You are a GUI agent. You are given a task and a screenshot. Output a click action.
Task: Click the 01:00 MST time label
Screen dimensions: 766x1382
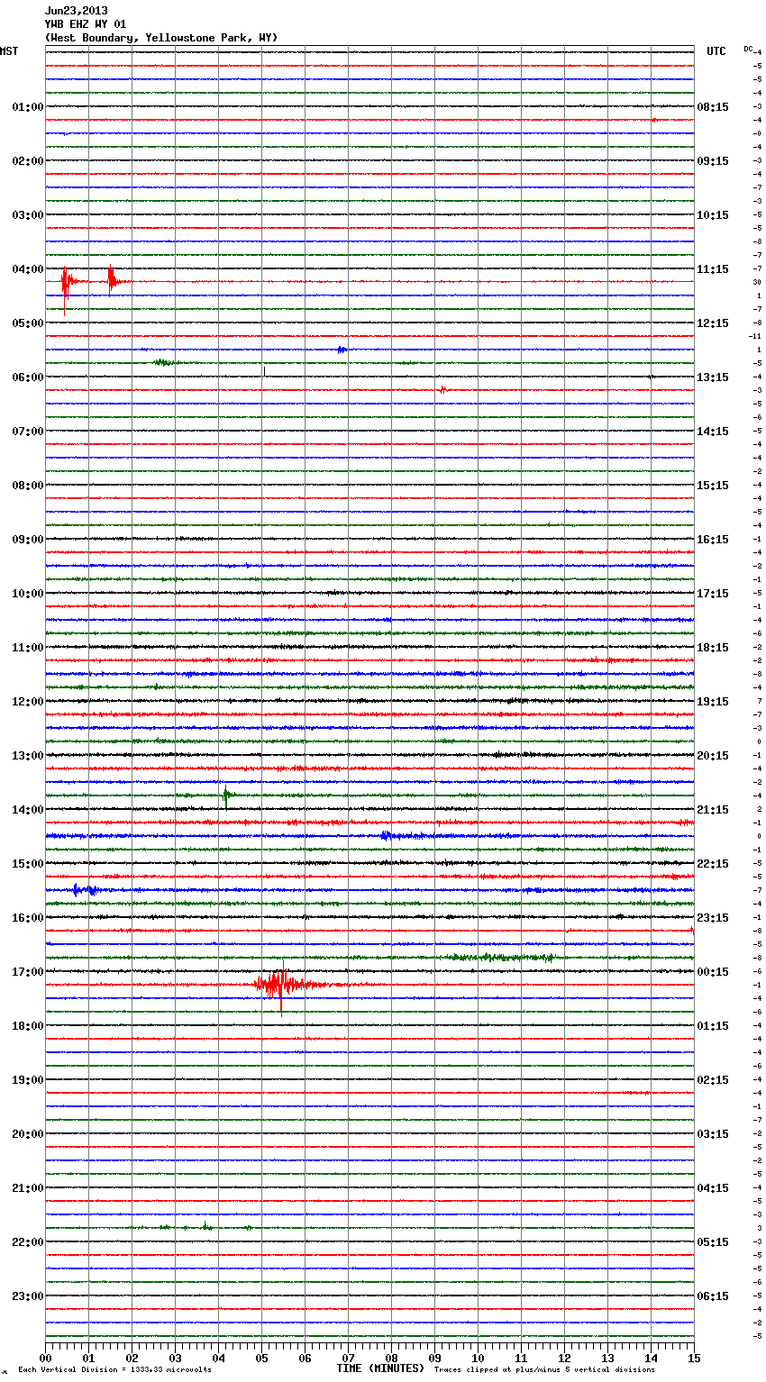click(x=27, y=106)
